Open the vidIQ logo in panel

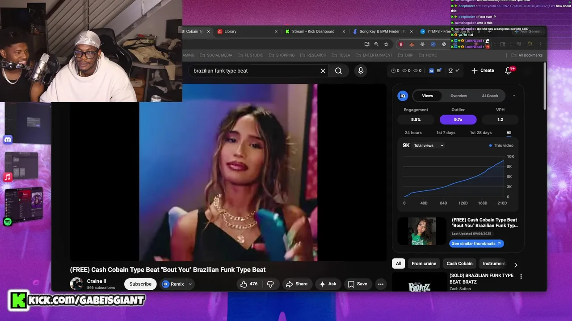pos(403,96)
